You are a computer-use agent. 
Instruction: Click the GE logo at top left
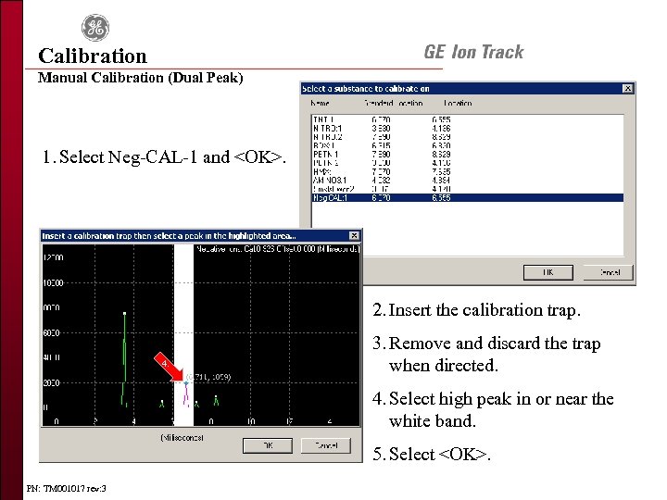95,28
